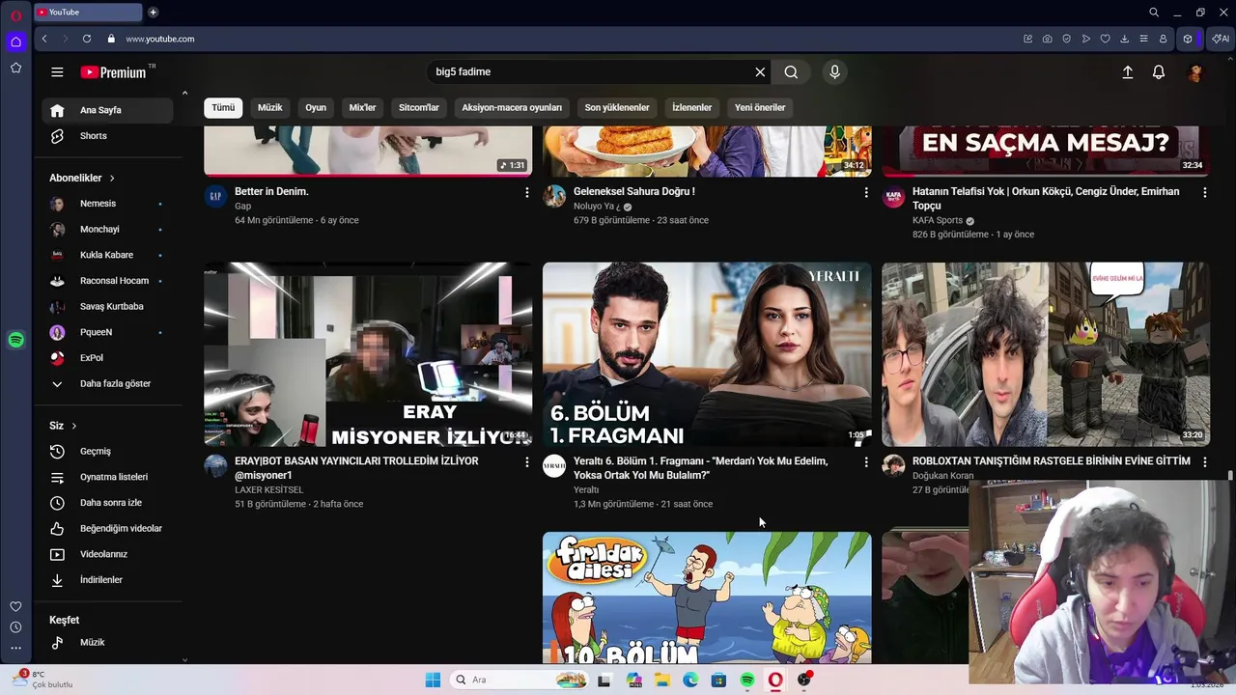1236x695 pixels.
Task: Go to Ana Sayfa in sidebar
Action: [x=107, y=110]
